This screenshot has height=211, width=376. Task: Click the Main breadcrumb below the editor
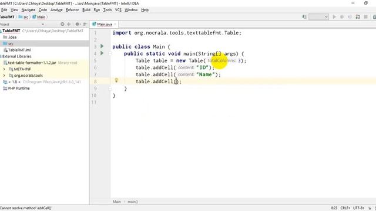pos(117,202)
